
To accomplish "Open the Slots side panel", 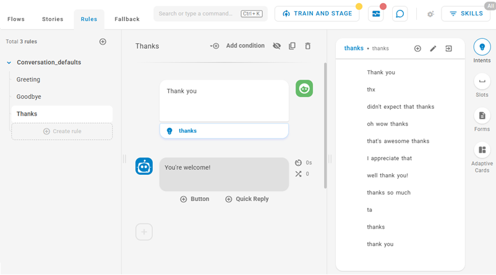I will click(482, 85).
